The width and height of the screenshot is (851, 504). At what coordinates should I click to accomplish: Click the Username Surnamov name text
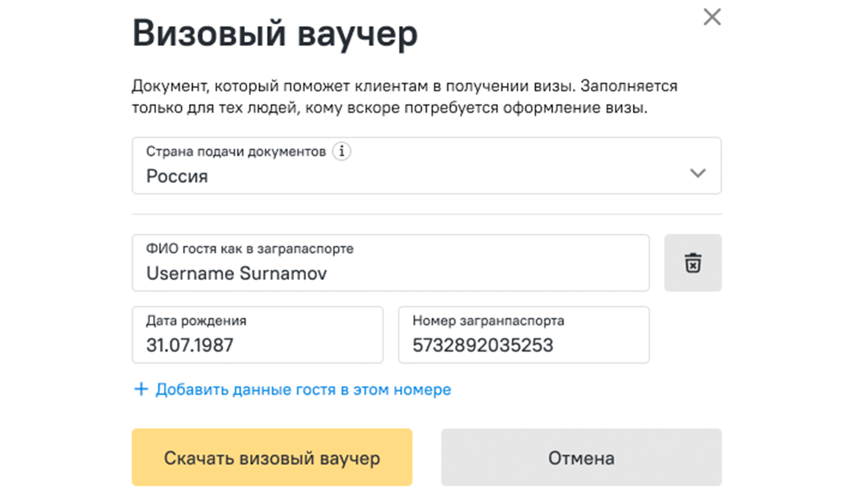click(236, 273)
